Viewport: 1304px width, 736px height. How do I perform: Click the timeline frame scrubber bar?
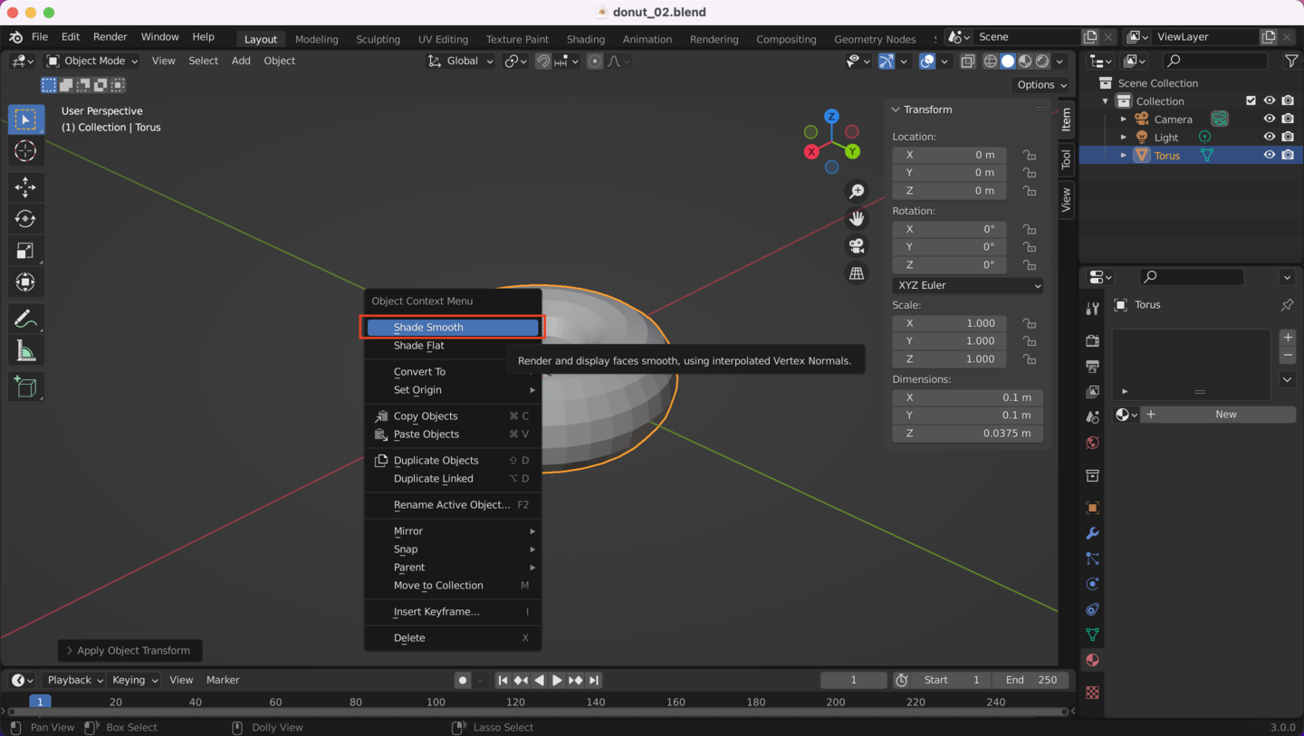tap(543, 702)
